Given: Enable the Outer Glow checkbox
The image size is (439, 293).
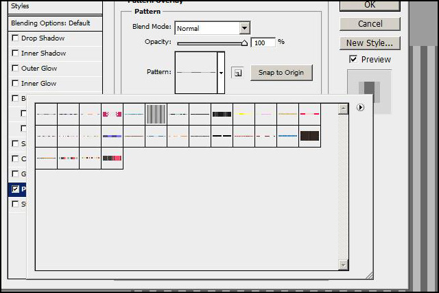Looking at the screenshot, I should tap(15, 69).
